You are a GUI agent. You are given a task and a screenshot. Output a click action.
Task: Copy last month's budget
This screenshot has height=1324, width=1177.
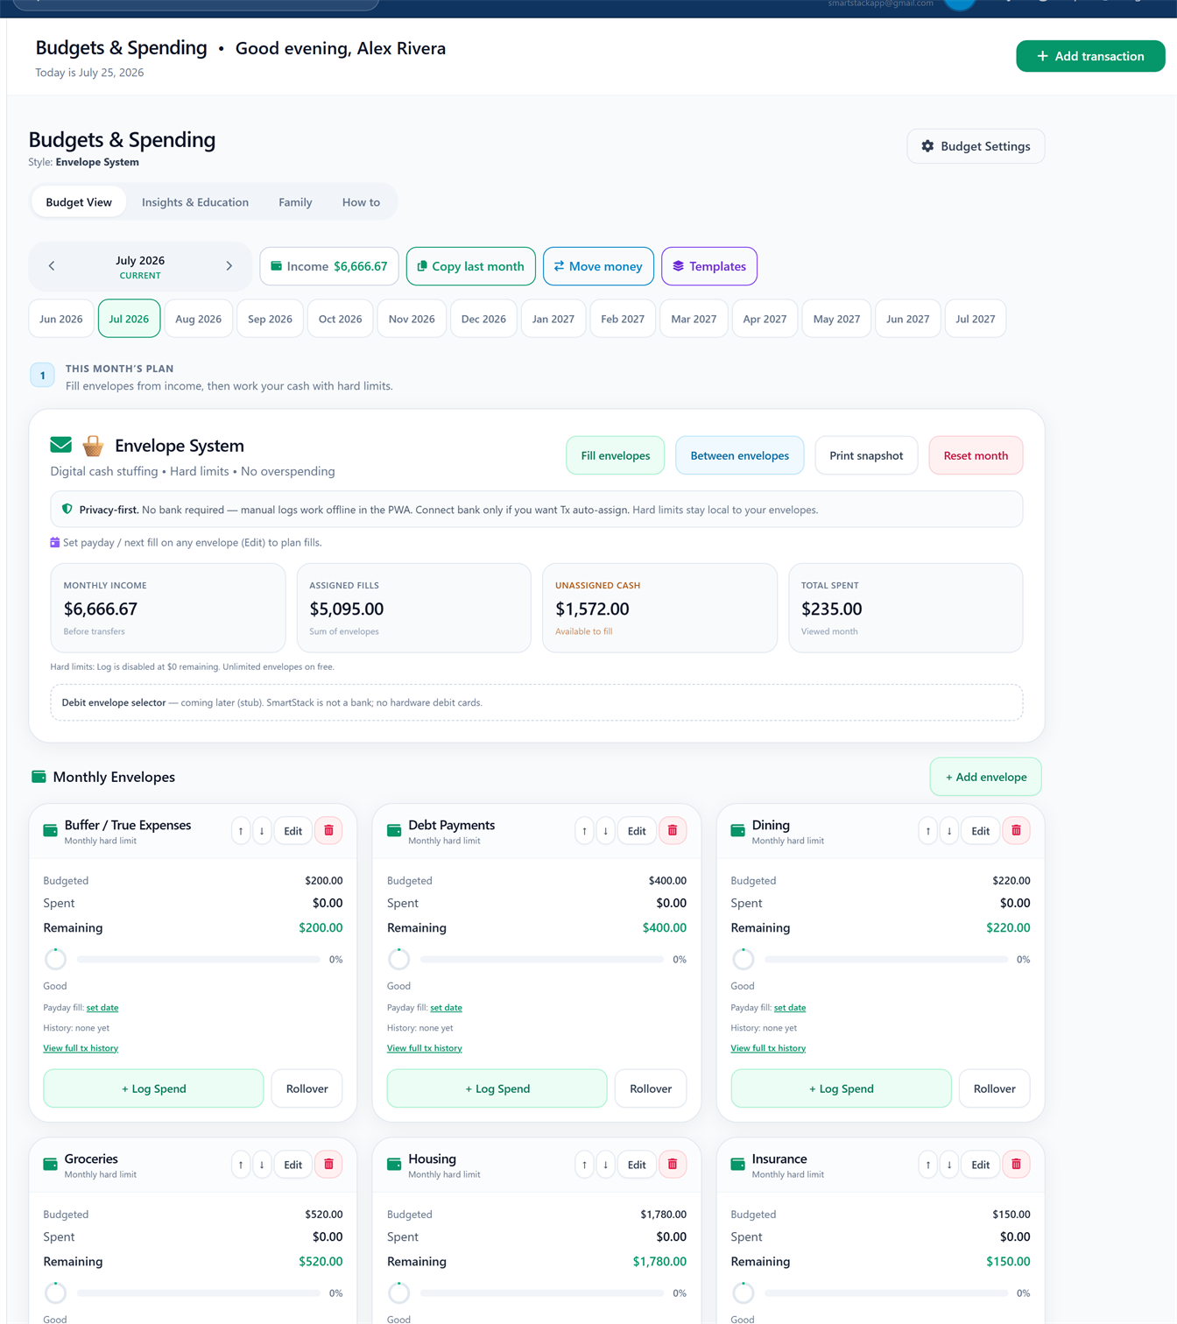471,266
